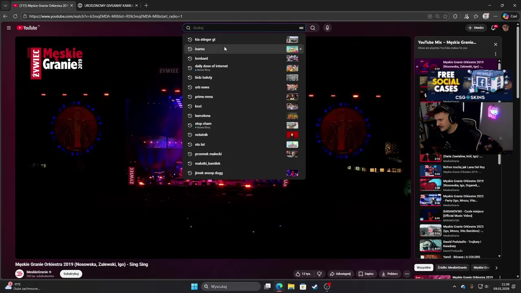Open the tab search chevron menu
This screenshot has width=521, height=293.
point(5,5)
